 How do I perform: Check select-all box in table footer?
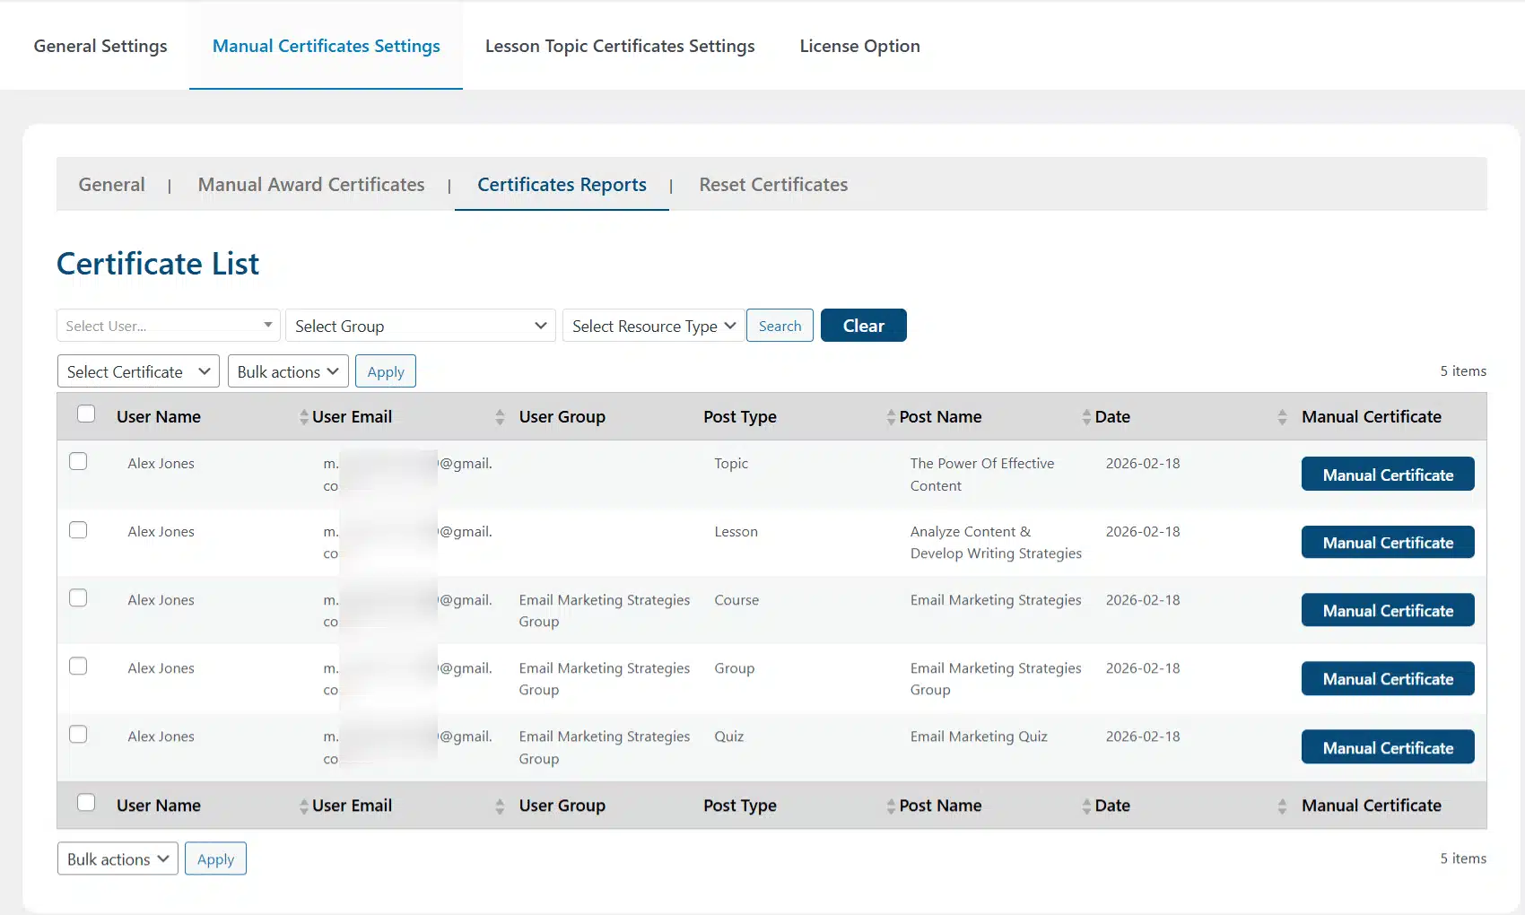pyautogui.click(x=86, y=802)
